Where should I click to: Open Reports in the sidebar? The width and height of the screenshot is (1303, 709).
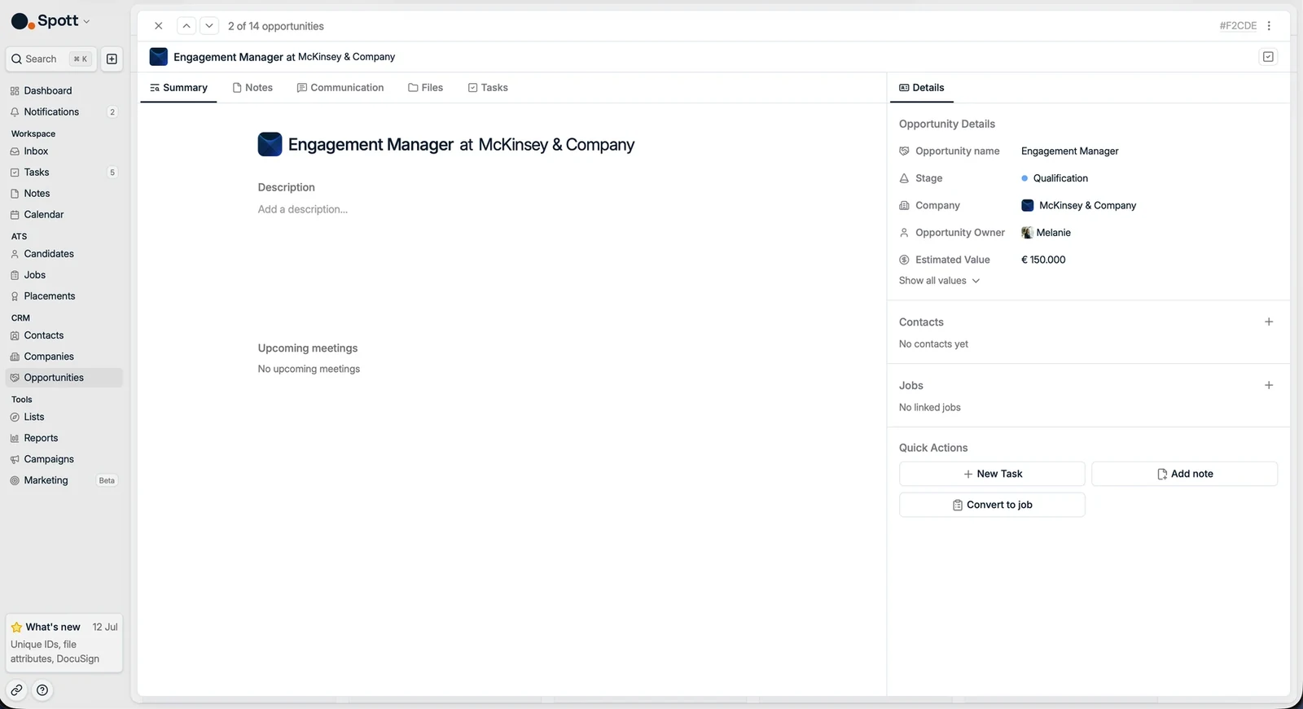[x=64, y=438]
